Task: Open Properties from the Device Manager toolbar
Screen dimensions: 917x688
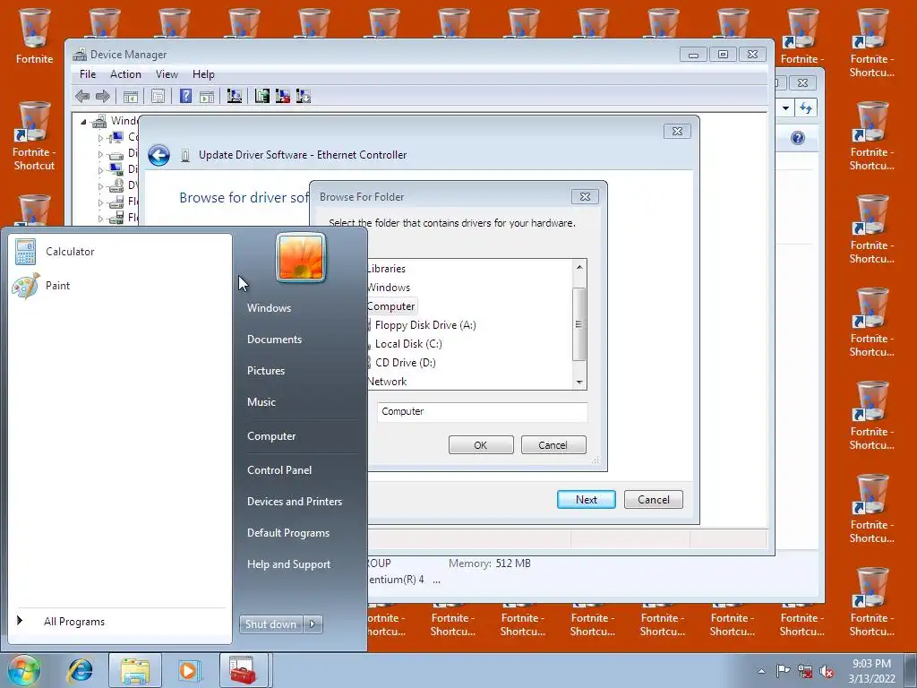Action: [x=158, y=96]
